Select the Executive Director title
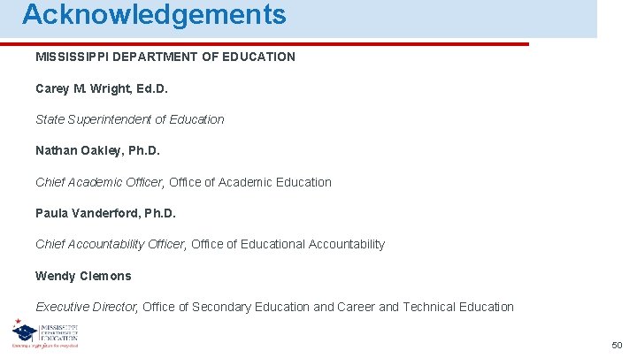 (x=86, y=307)
